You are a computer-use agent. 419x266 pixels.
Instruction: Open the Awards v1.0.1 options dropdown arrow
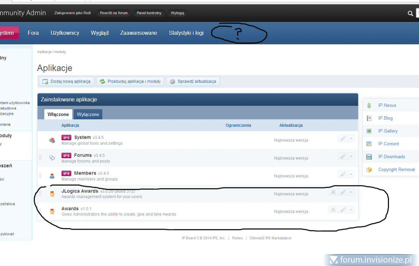[351, 209]
